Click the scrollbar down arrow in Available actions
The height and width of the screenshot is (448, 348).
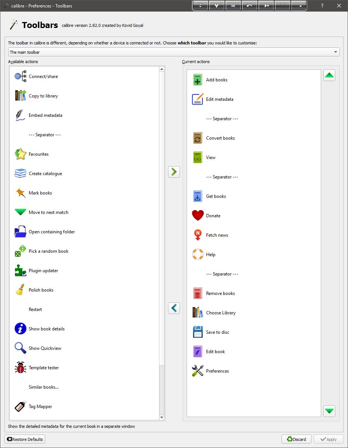coord(162,417)
